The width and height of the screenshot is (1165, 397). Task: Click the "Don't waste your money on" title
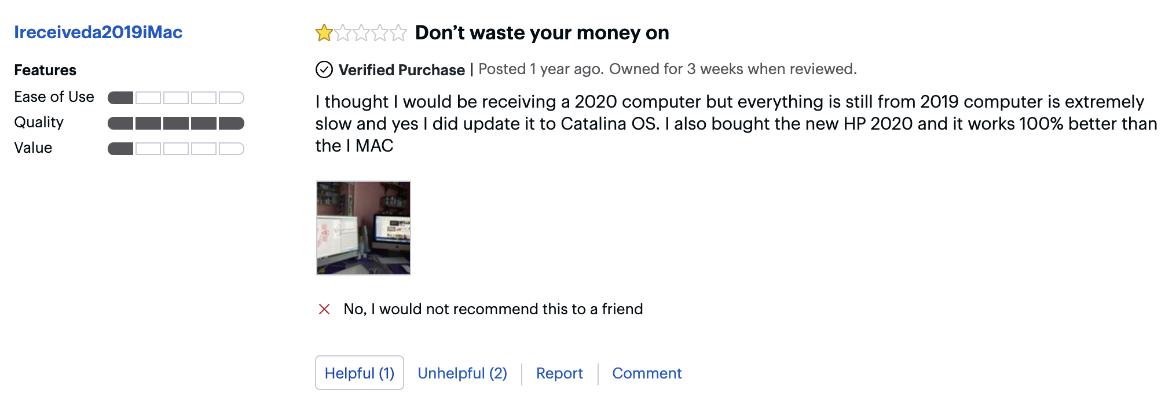point(542,33)
